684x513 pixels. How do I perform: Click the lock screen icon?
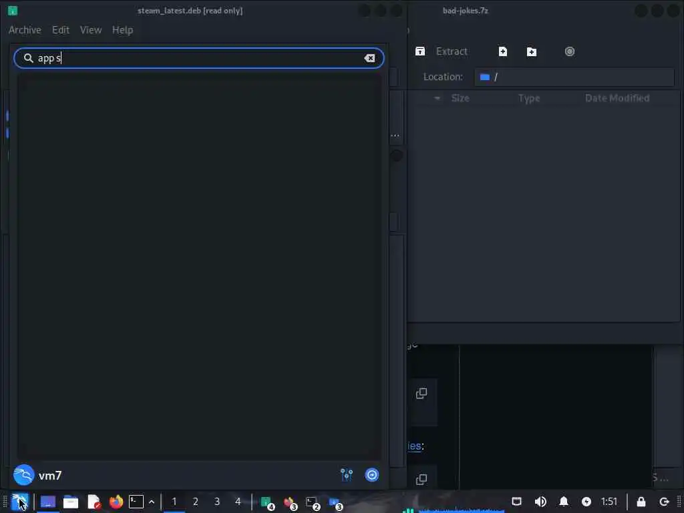pos(641,502)
